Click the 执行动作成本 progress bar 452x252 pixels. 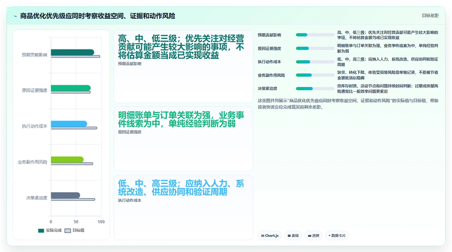(x=315, y=62)
